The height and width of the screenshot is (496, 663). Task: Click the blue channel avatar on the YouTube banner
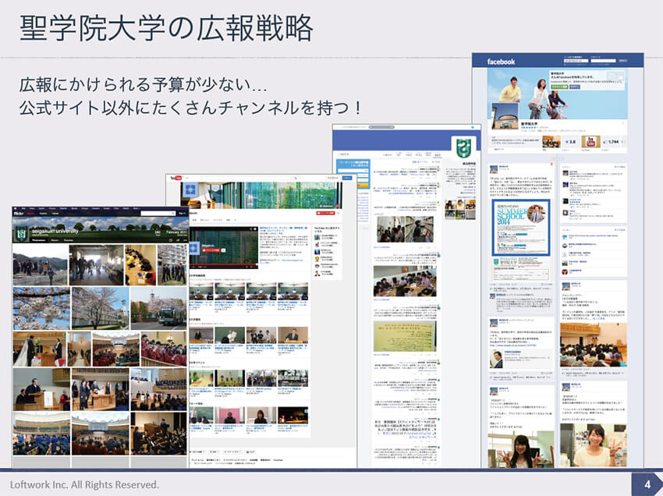point(190,190)
